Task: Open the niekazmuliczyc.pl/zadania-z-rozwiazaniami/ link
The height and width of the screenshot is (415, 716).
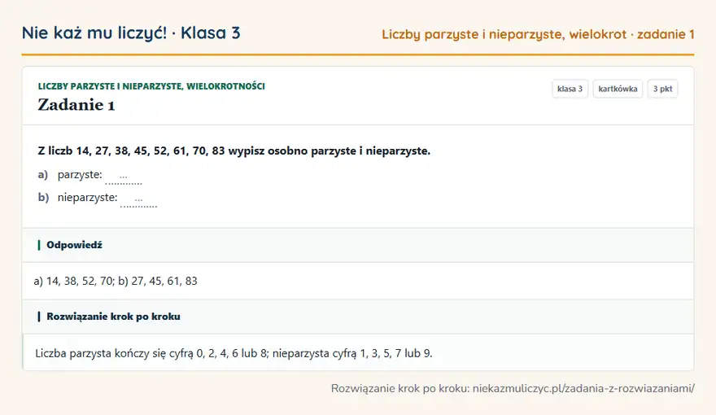Action: click(583, 388)
